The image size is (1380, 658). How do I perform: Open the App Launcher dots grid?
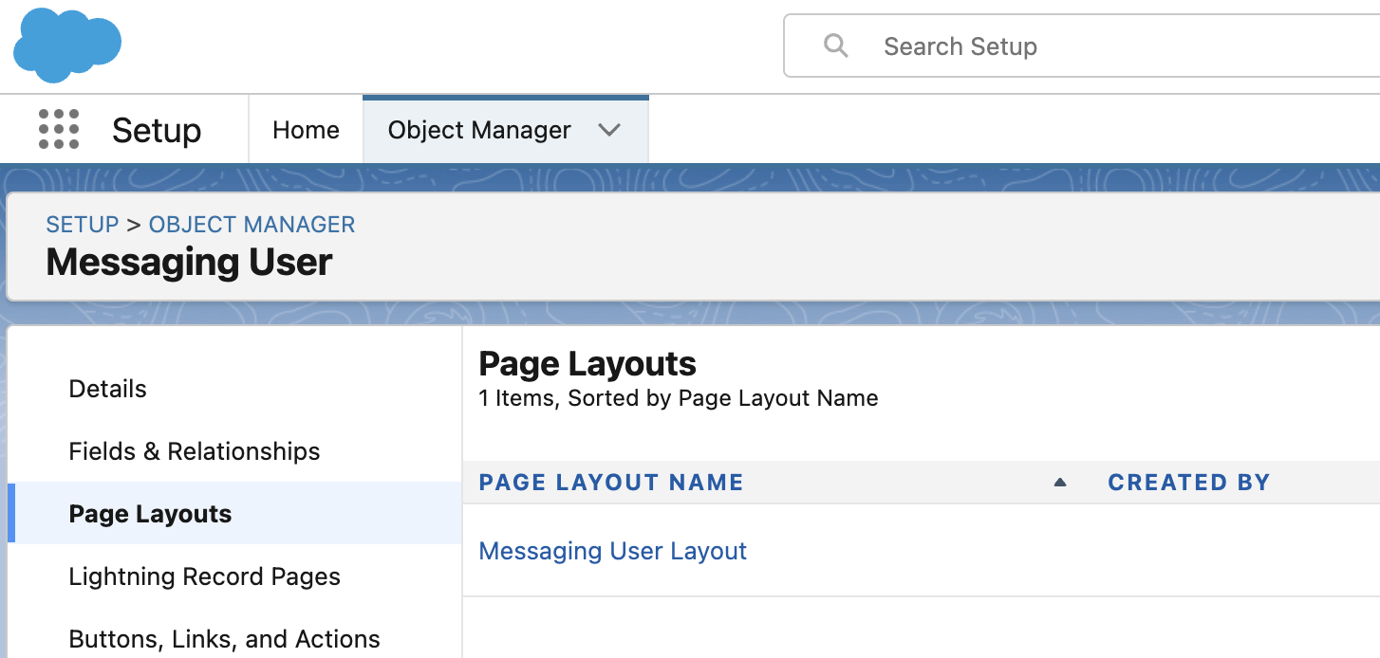[59, 129]
